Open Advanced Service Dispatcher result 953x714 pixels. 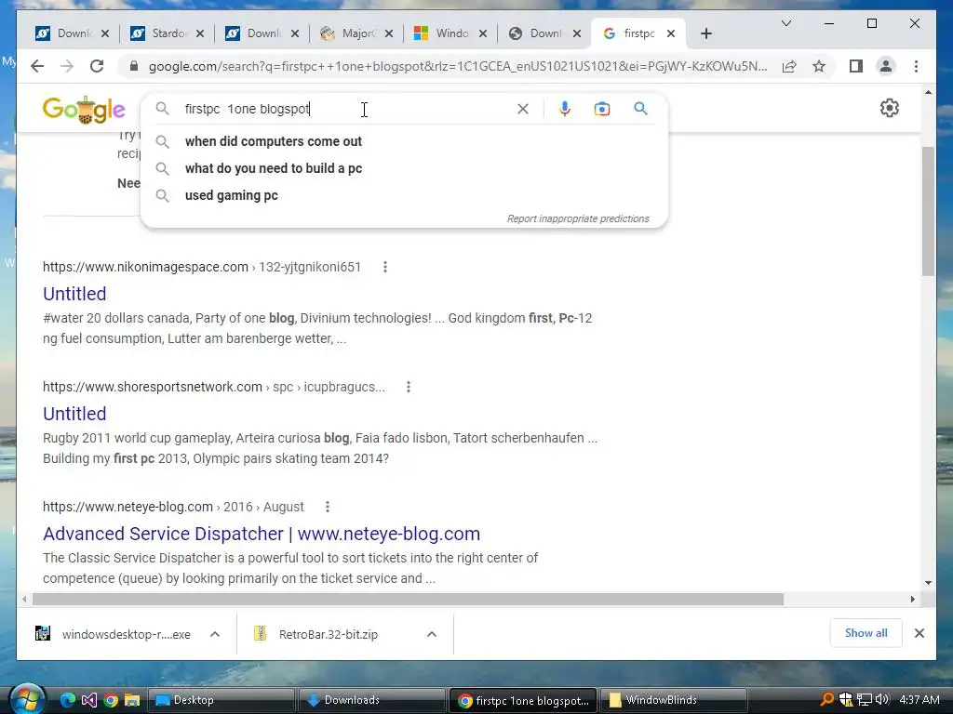pyautogui.click(x=262, y=534)
